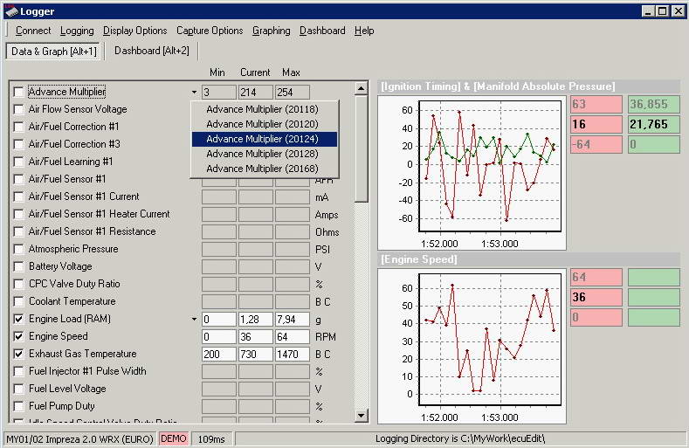This screenshot has height=448, width=689.
Task: Click the Exhaust Gas Temperature current value field
Action: click(255, 354)
